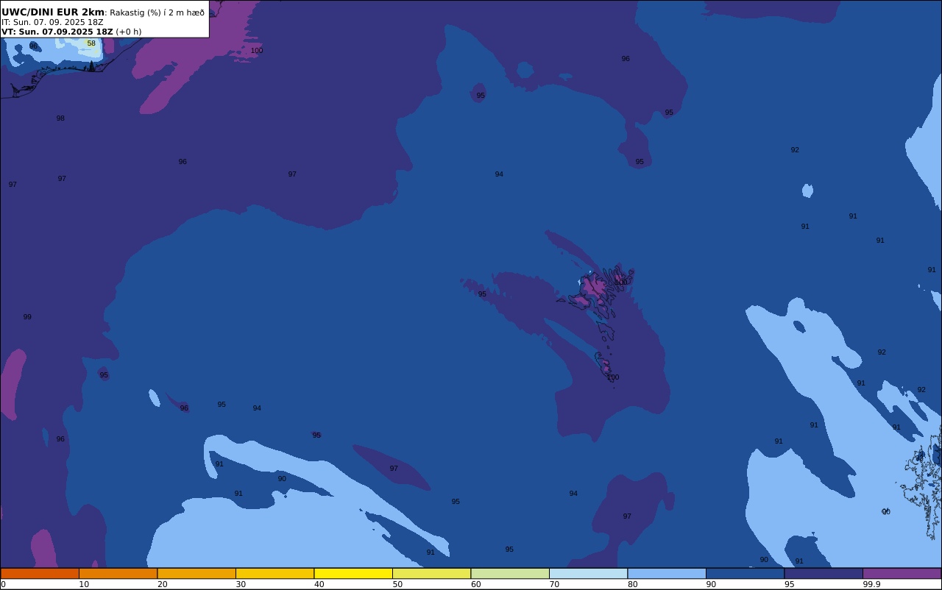The height and width of the screenshot is (590, 942).
Task: Click the "IT: Sun. 07. 09. 2025 18Z" line
Action: click(x=52, y=22)
